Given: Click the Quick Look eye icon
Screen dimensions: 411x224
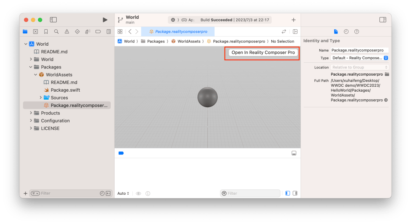Looking at the screenshot, I should coord(139,193).
